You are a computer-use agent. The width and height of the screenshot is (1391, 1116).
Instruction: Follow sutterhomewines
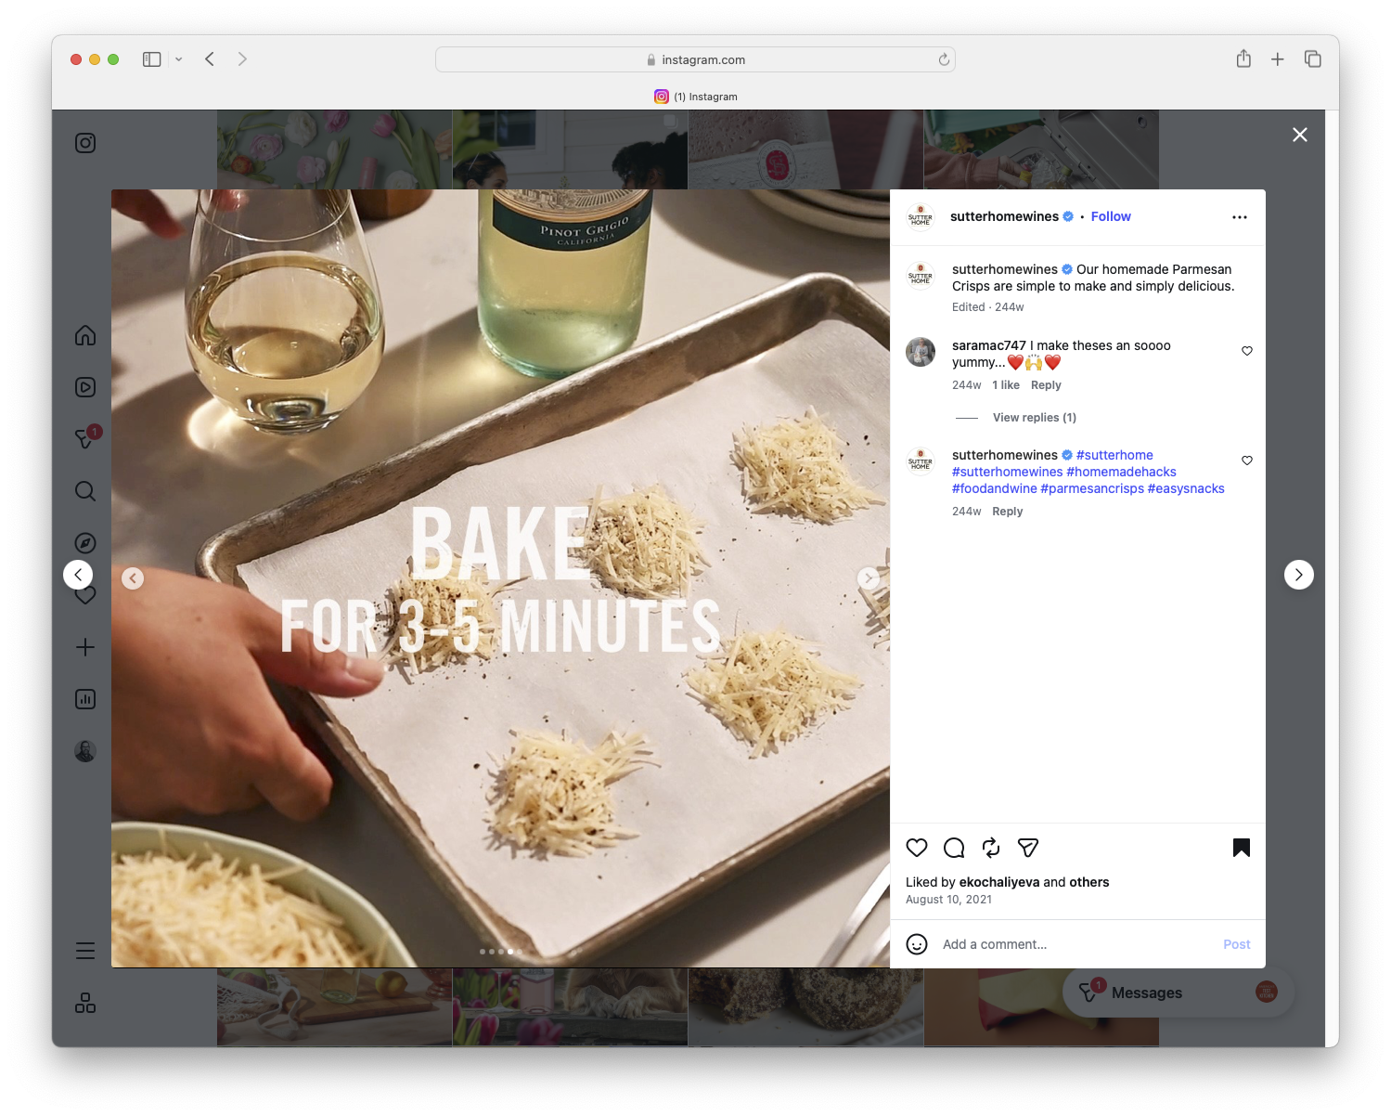tap(1111, 216)
